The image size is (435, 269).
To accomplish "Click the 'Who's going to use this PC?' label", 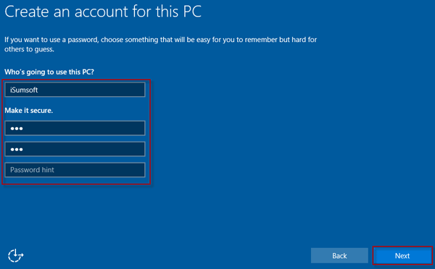I will click(x=49, y=72).
